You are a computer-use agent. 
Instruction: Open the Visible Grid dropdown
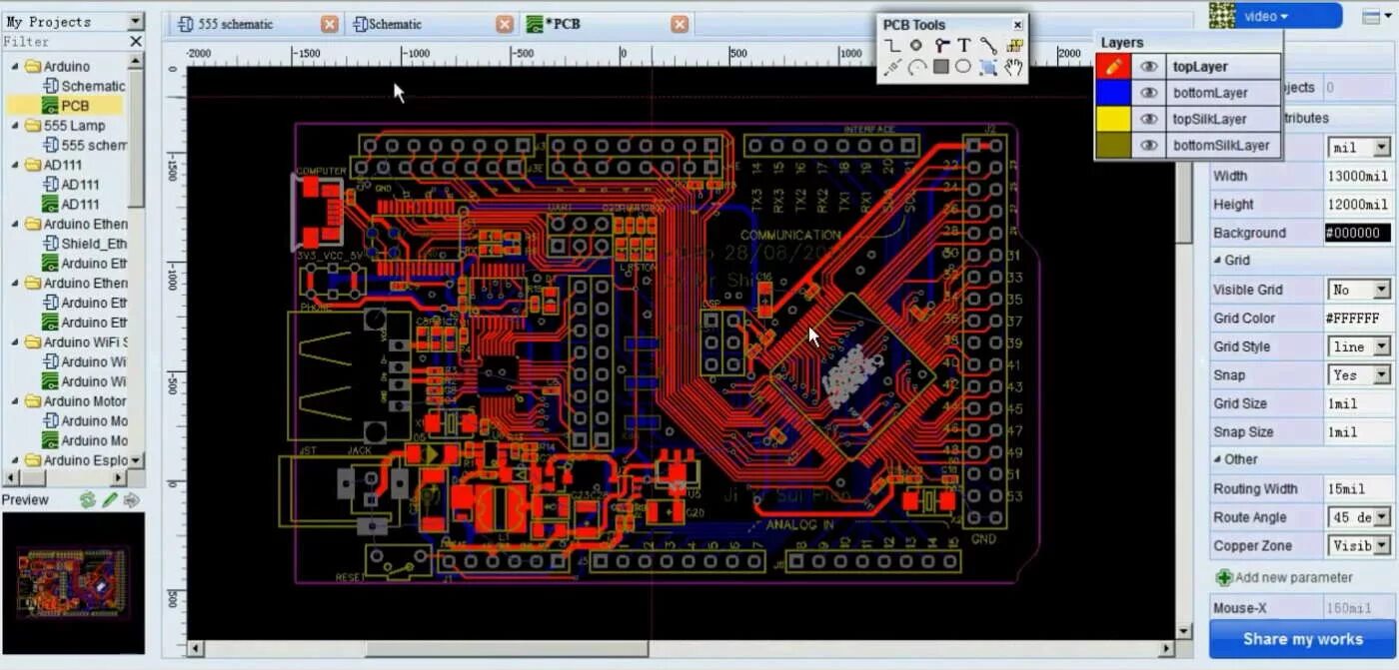pyautogui.click(x=1381, y=290)
